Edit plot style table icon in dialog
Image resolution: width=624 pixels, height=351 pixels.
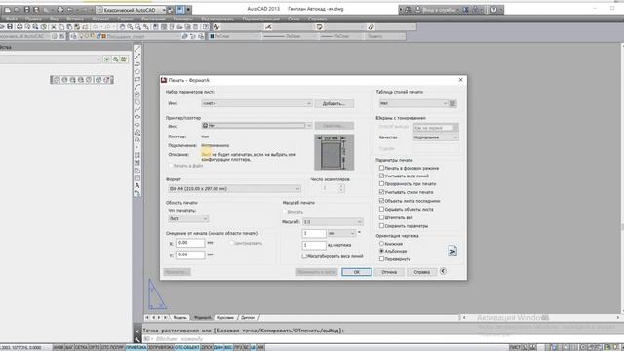click(x=452, y=103)
